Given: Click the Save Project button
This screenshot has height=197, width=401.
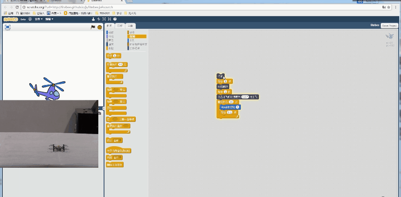Looking at the screenshot, I should click(x=390, y=26).
